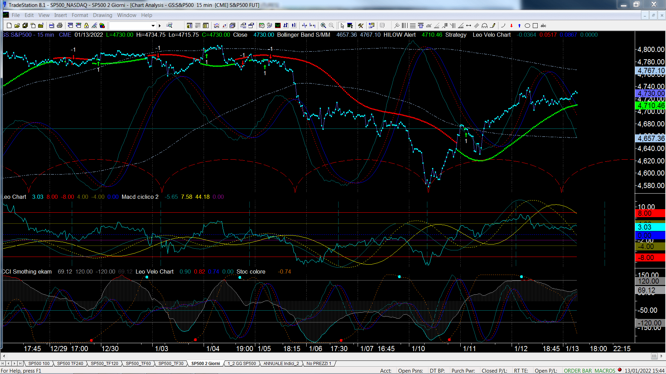Select the SP500 2 Giorni tab

tap(206, 364)
